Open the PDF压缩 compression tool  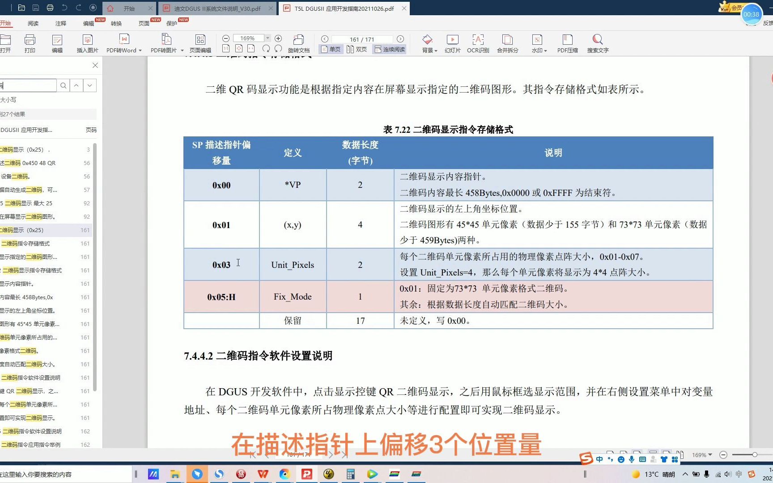click(567, 43)
